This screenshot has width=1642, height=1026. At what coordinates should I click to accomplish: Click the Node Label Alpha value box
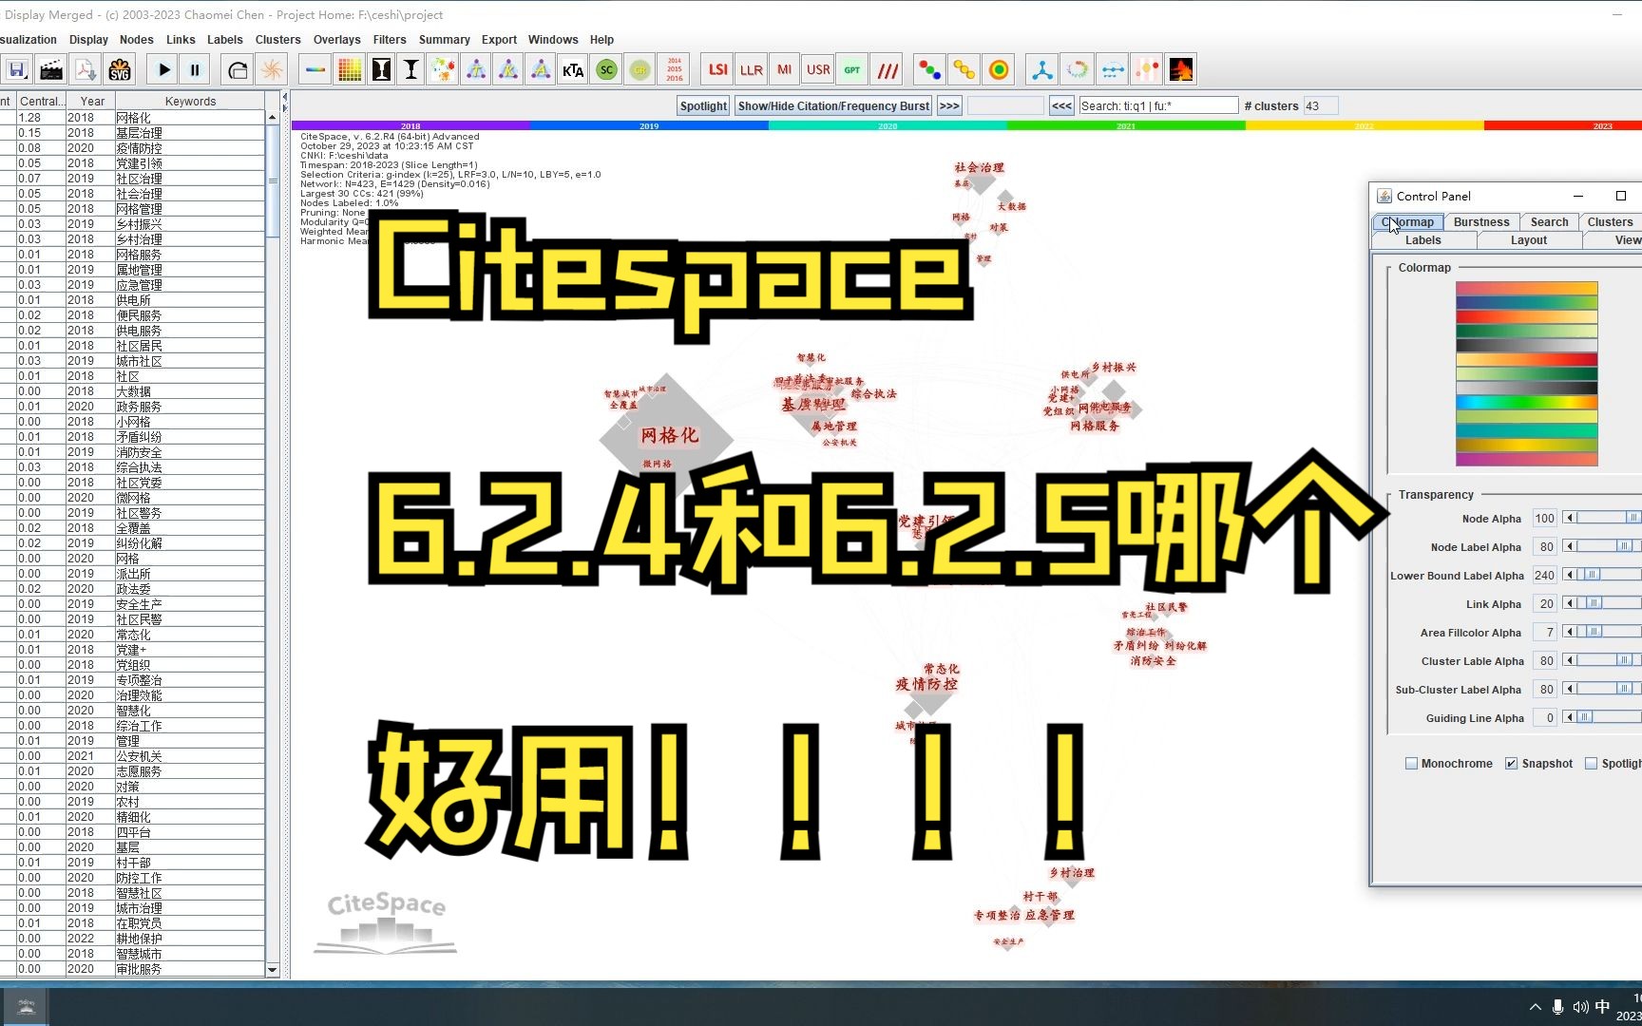coord(1545,547)
